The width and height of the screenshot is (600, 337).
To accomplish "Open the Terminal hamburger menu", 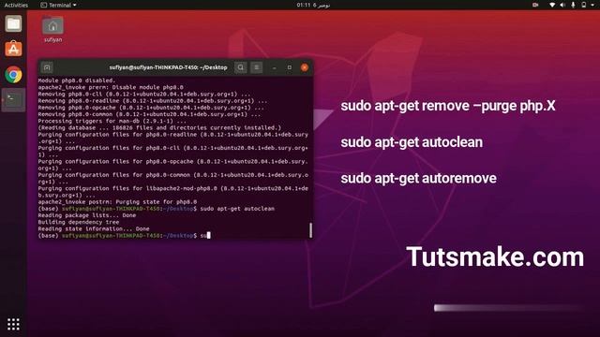I will 257,67.
